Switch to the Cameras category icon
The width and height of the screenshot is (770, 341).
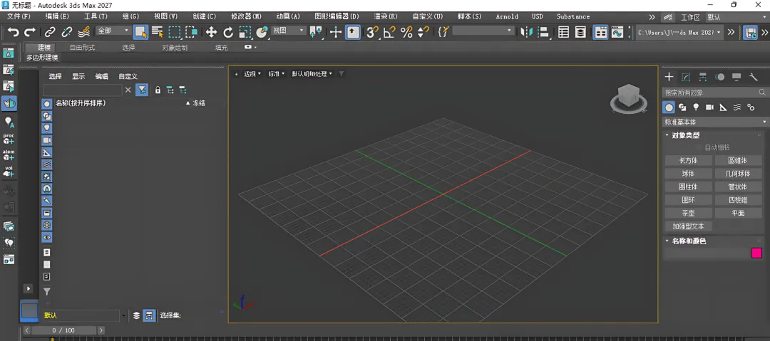pyautogui.click(x=709, y=107)
